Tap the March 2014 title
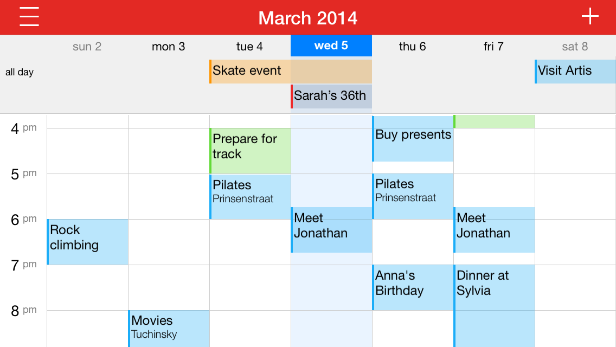This screenshot has width=616, height=347. 307,18
